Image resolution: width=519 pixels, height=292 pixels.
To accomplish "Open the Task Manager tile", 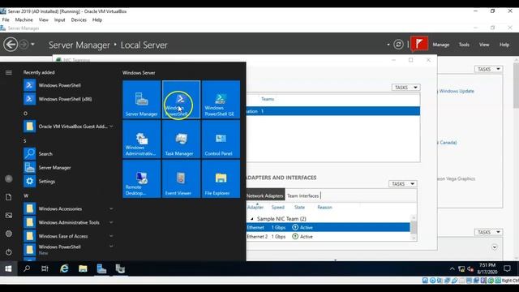I will click(x=181, y=139).
